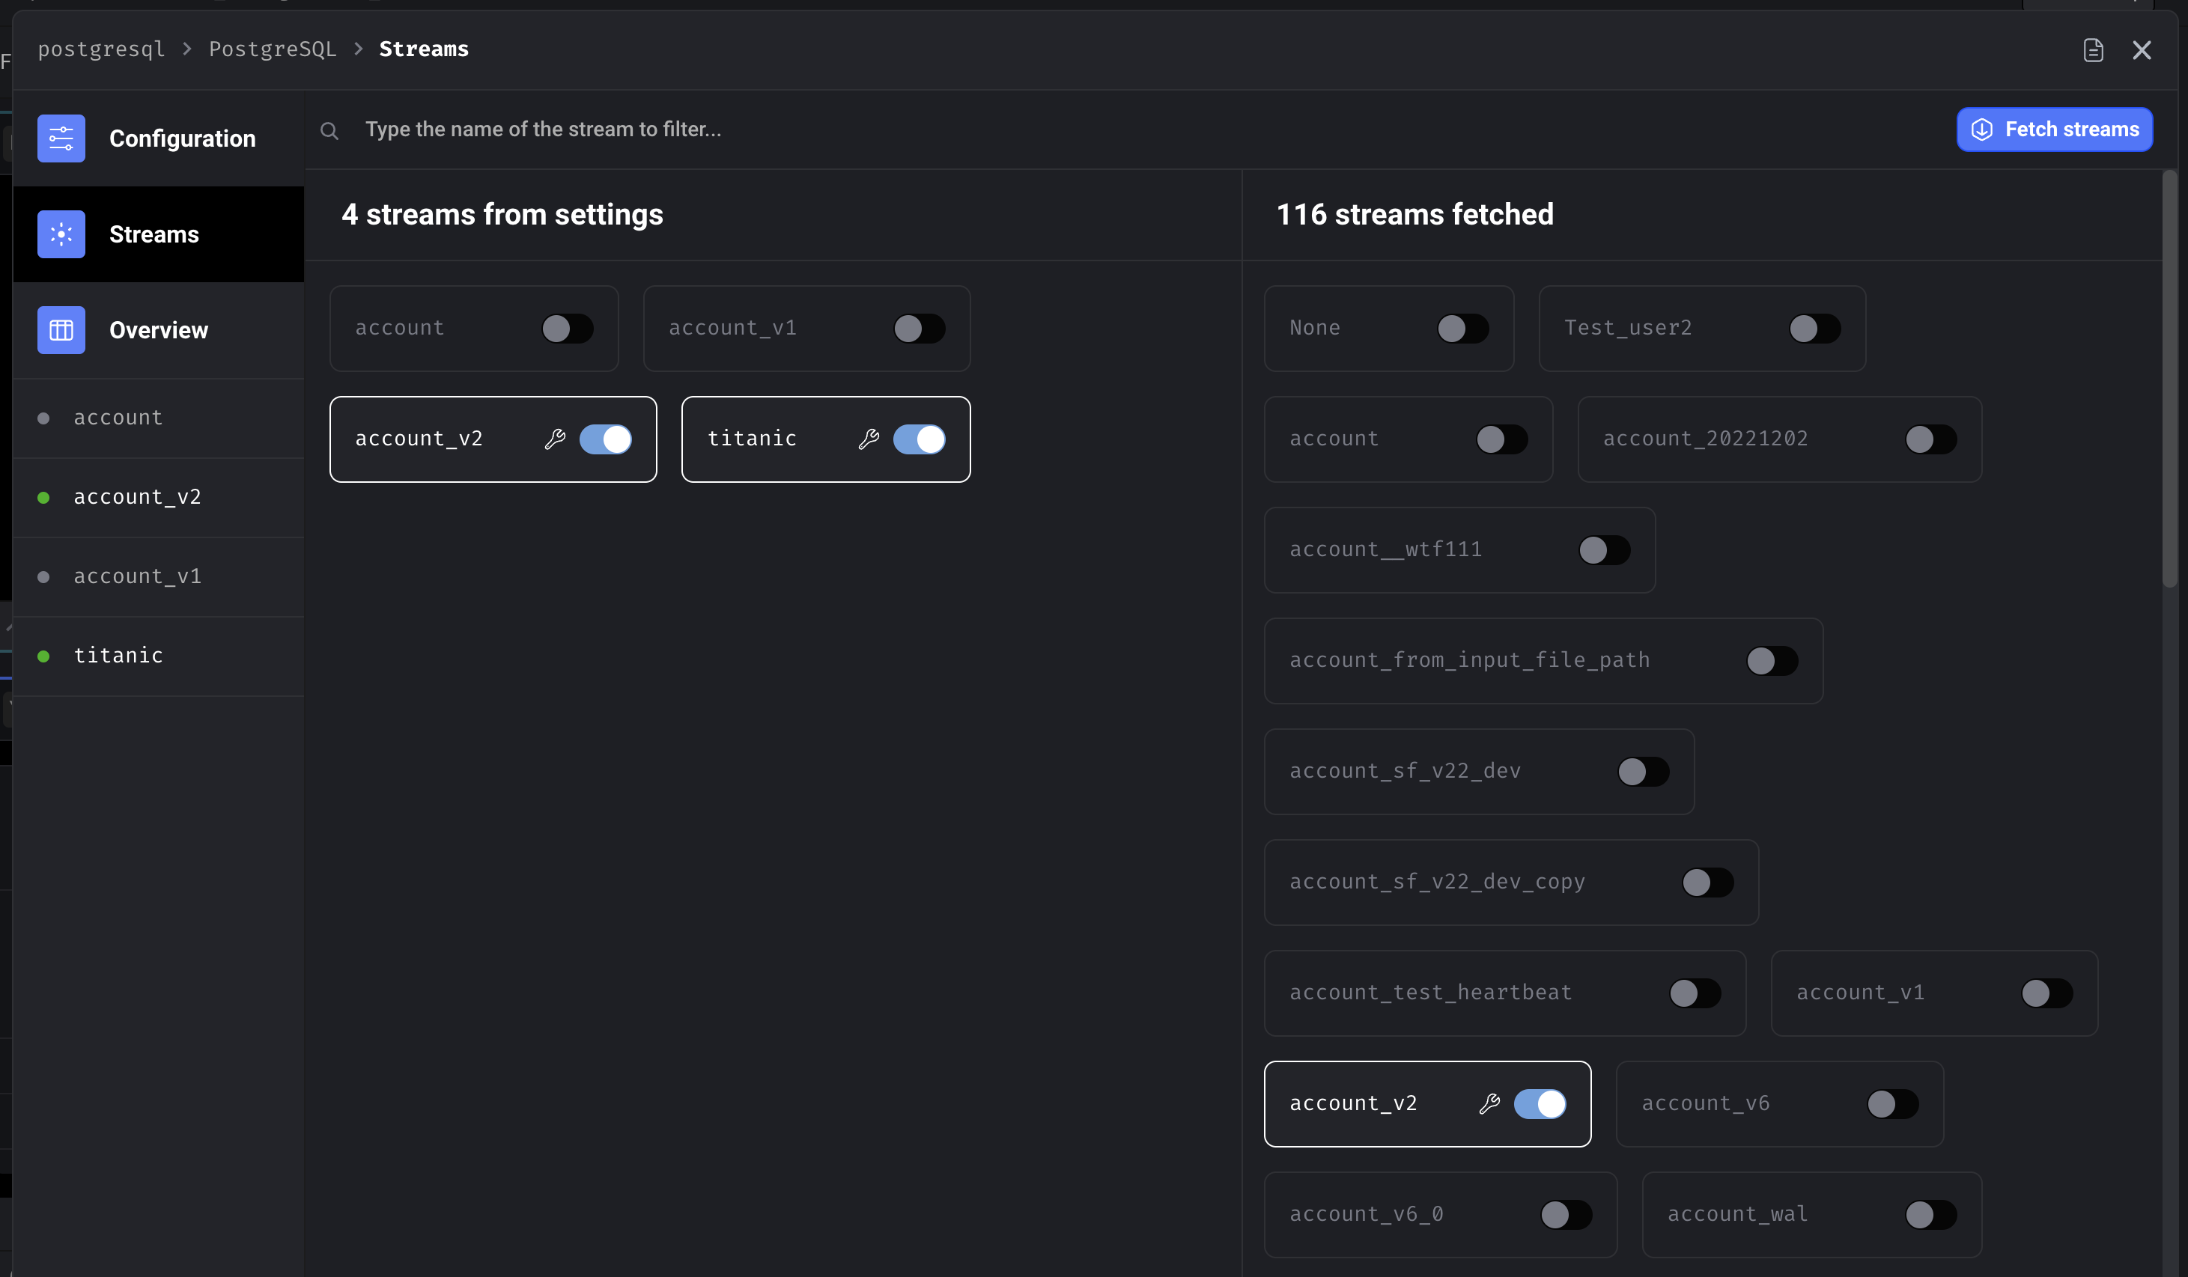Disable the titanic stream toggle
The width and height of the screenshot is (2188, 1277).
click(x=920, y=439)
